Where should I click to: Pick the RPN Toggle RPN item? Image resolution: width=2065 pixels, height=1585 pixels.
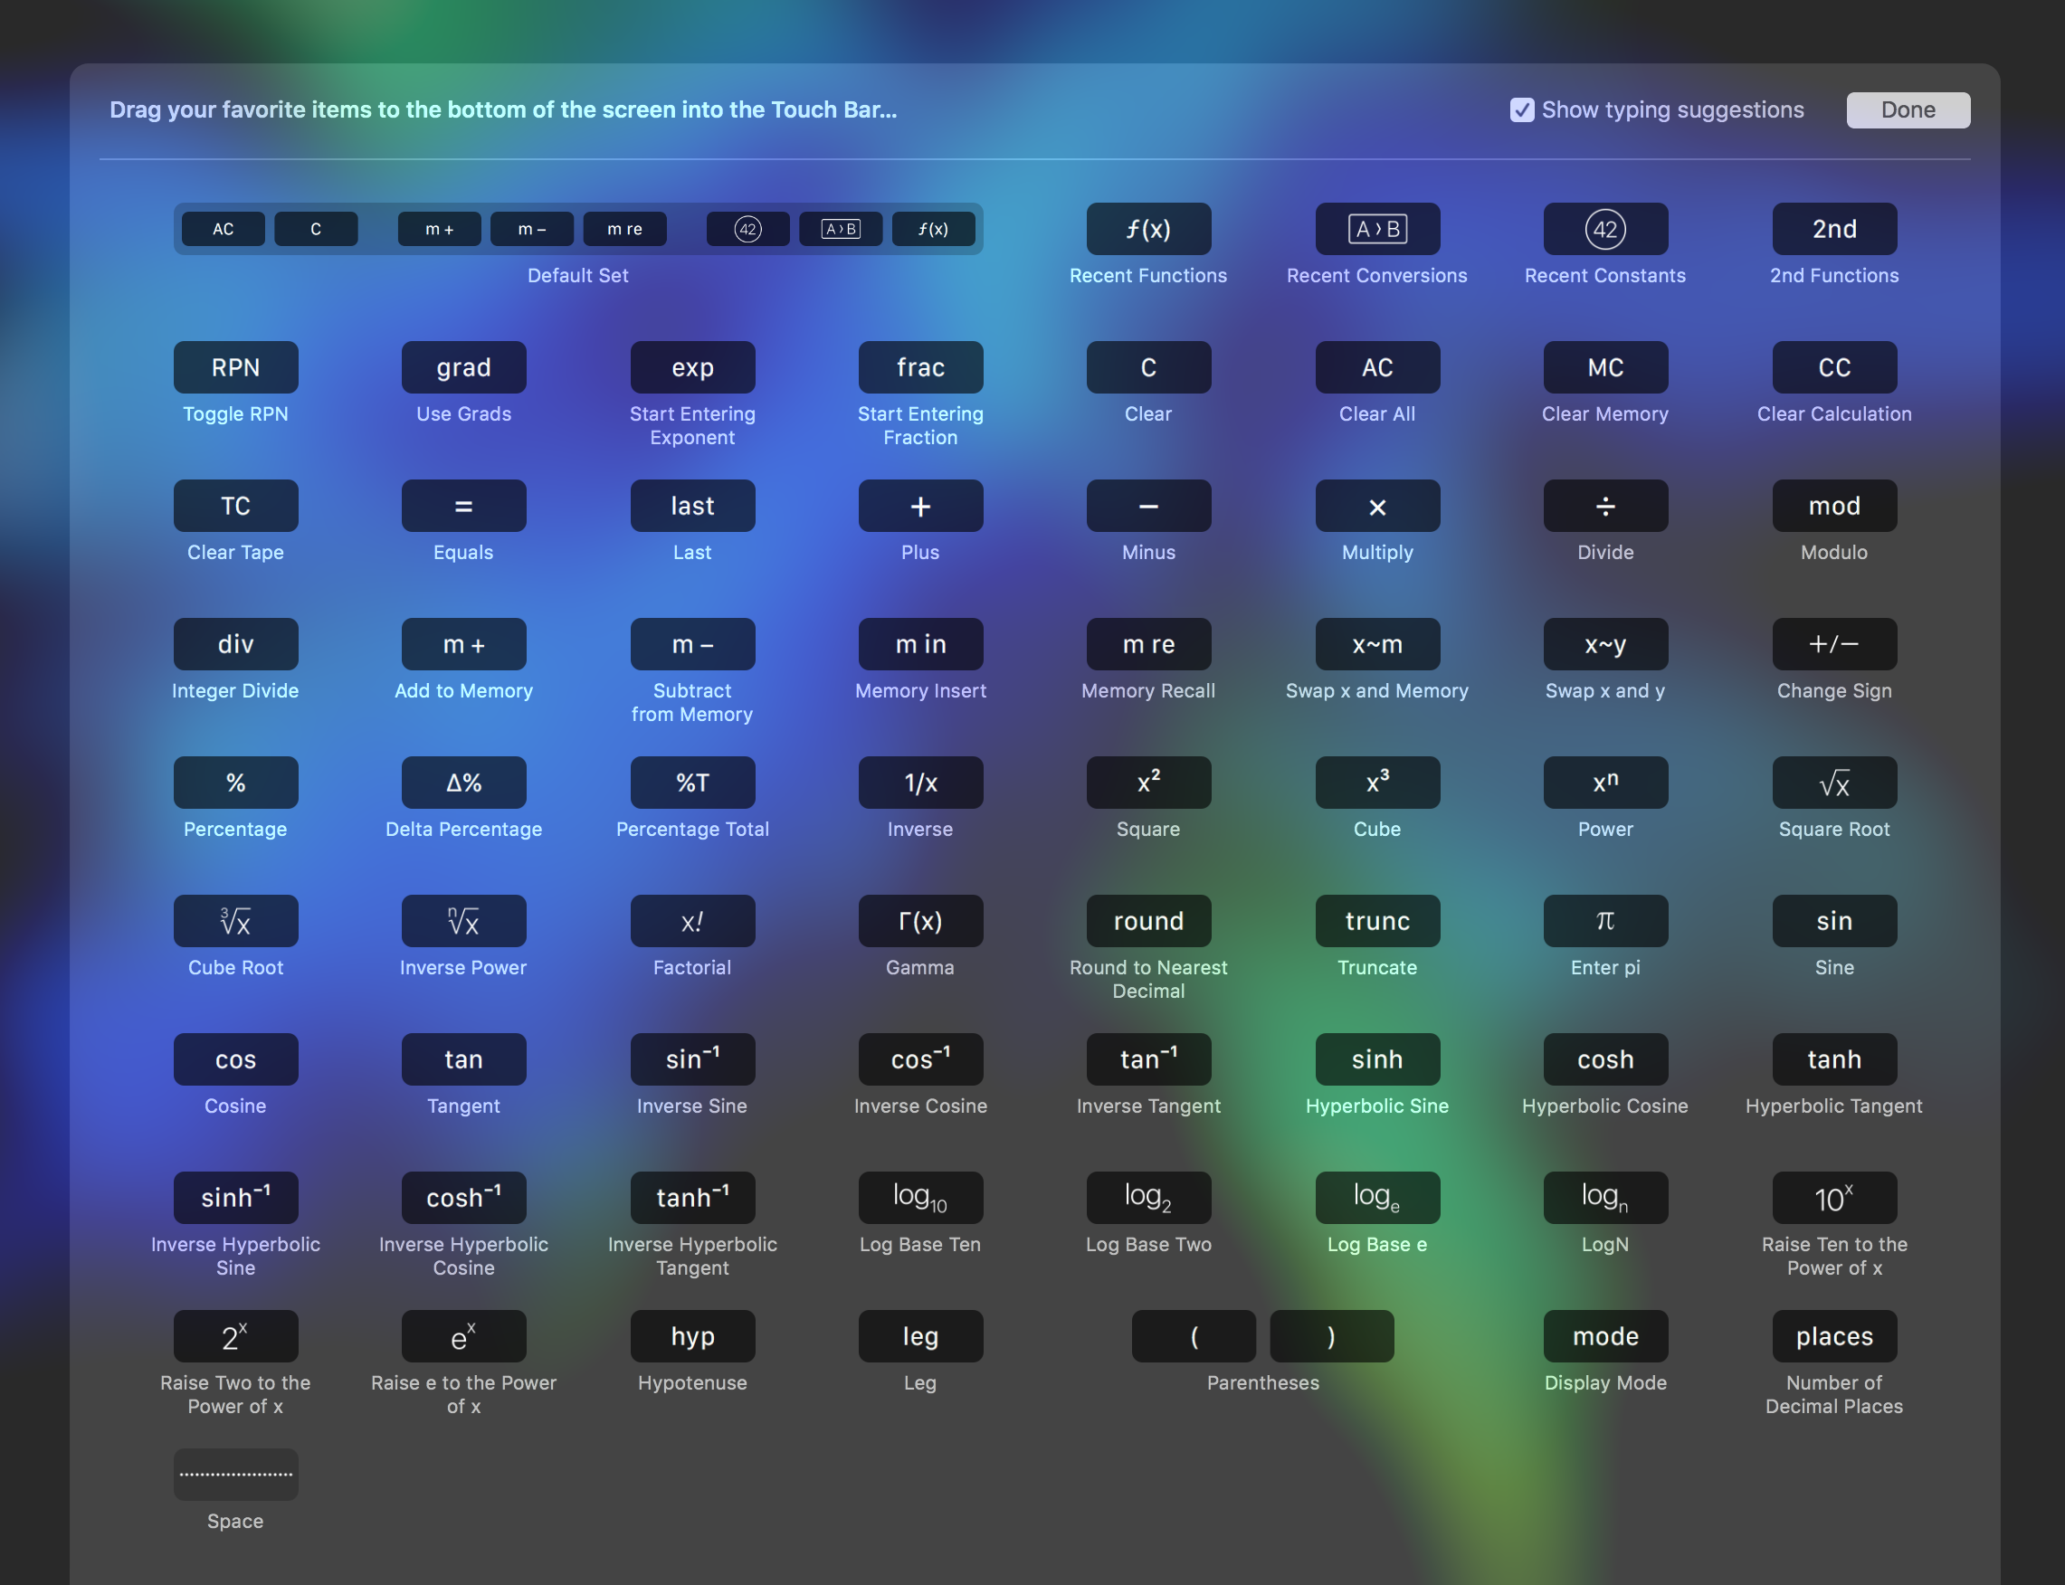coord(235,367)
